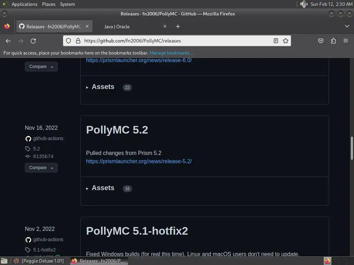Open the Applications menu
This screenshot has height=265, width=354.
tap(25, 4)
